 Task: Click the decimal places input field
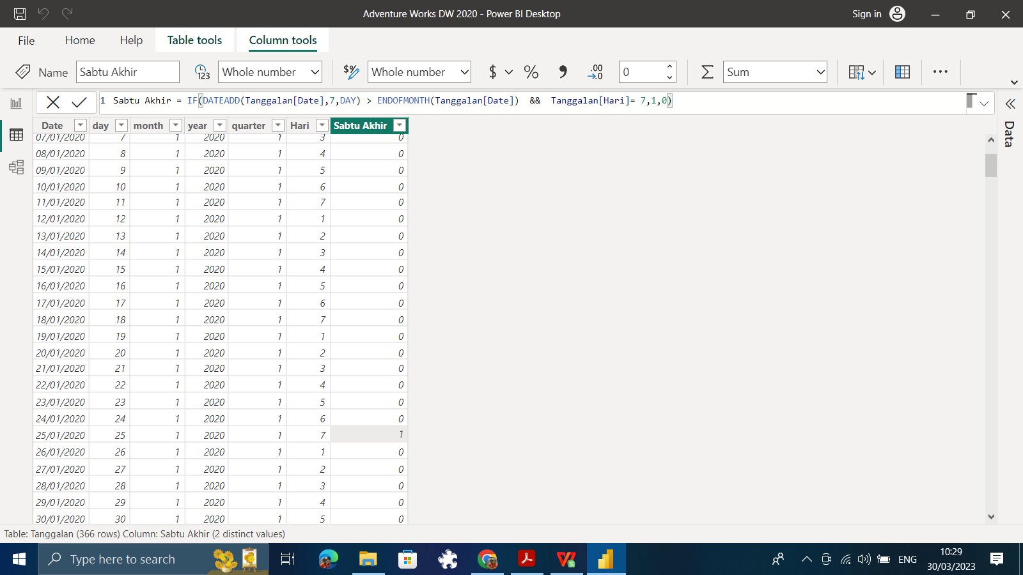641,72
